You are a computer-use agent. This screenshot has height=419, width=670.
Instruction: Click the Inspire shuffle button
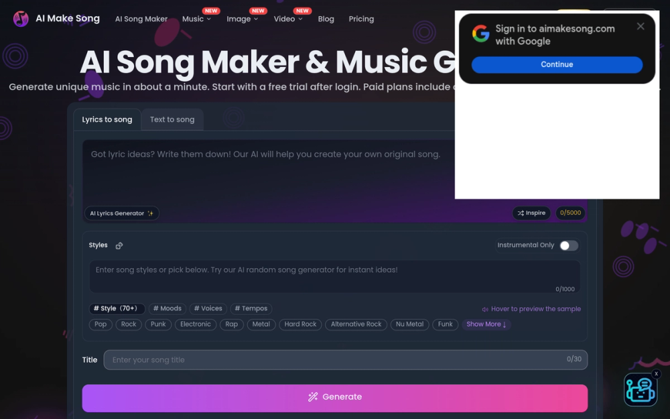pyautogui.click(x=531, y=213)
